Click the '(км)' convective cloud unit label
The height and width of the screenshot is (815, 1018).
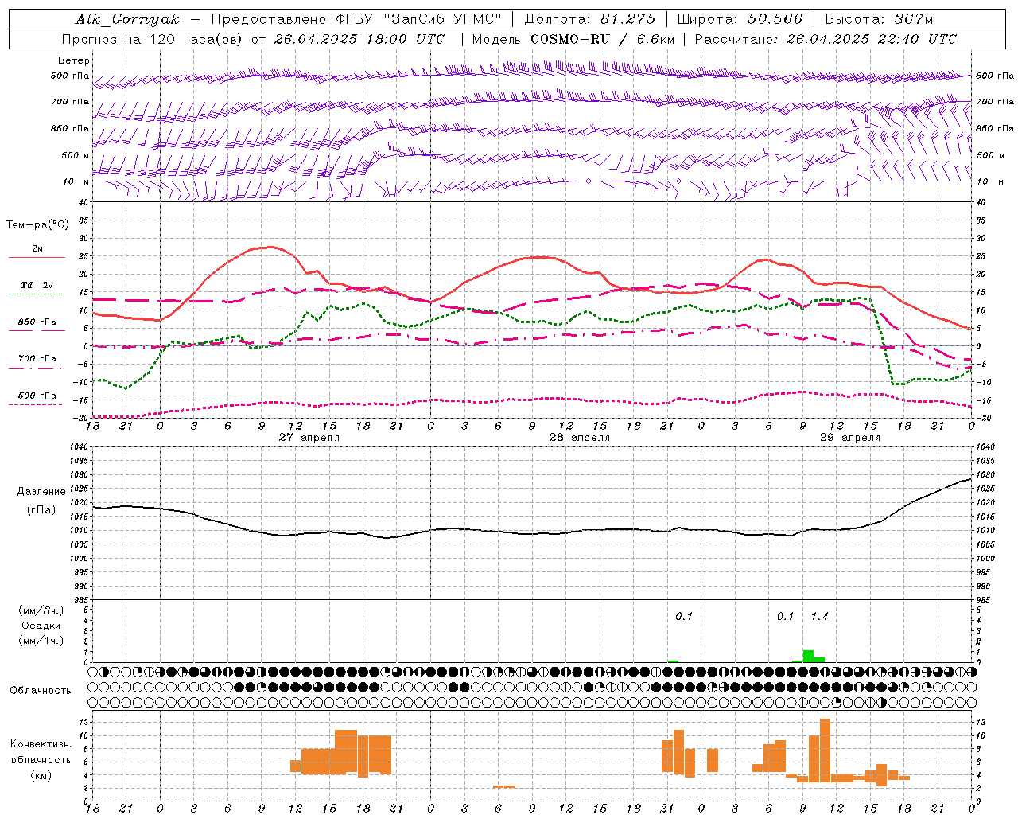click(41, 775)
